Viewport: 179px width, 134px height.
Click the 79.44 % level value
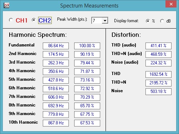[87, 63]
